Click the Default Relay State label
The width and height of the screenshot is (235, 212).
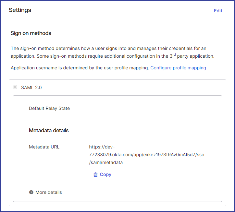point(49,108)
